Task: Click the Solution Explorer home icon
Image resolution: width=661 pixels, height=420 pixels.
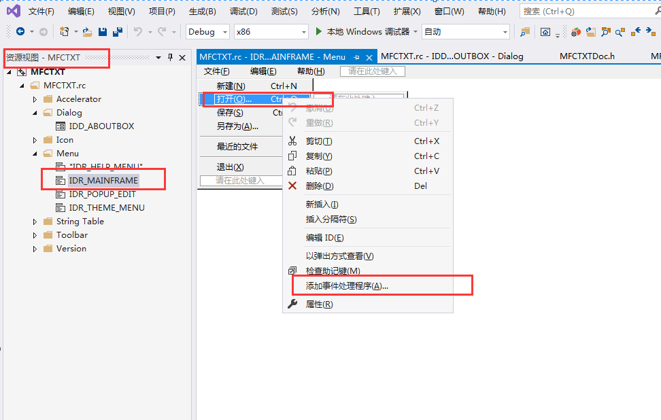Action: pos(546,31)
